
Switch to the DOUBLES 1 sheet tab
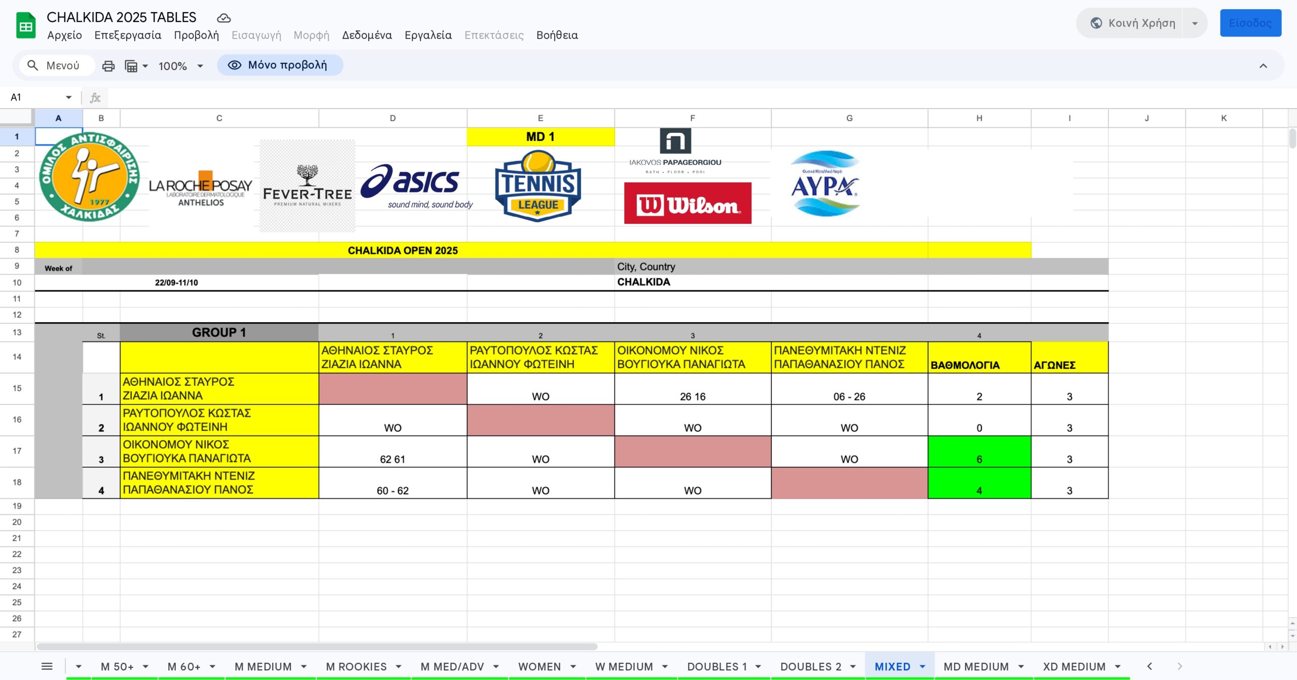(x=717, y=667)
